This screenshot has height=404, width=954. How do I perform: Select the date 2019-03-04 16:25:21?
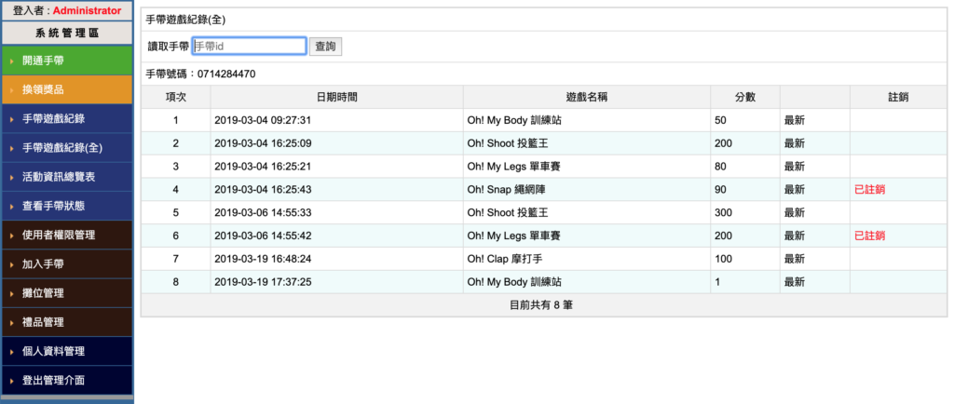pos(263,167)
